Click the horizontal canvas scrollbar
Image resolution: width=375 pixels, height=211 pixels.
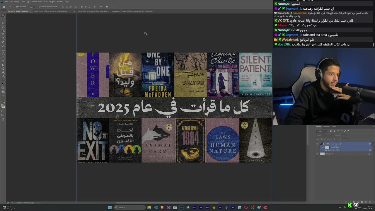click(x=167, y=203)
